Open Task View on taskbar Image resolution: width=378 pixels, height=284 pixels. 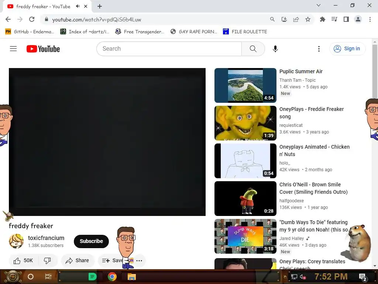[48, 277]
